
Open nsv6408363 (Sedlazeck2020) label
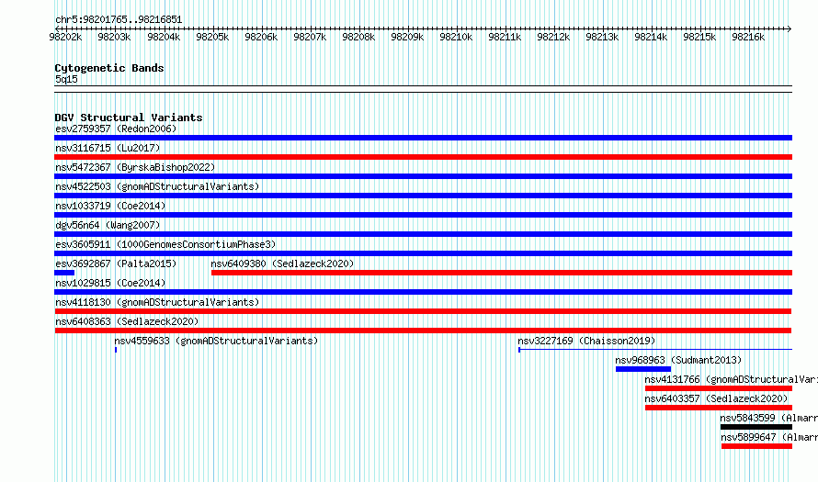[127, 321]
